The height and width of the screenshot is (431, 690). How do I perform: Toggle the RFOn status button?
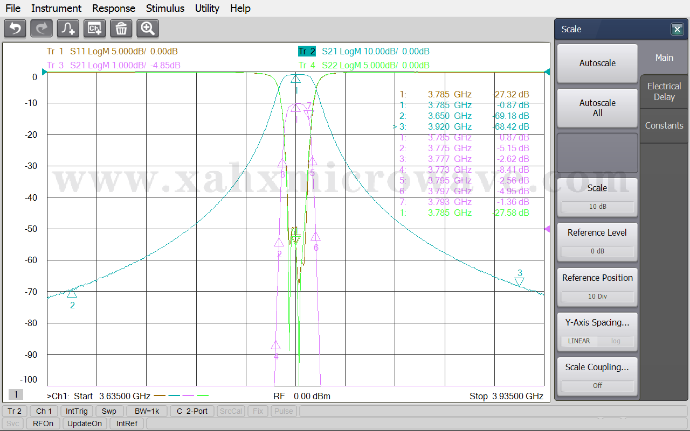43,423
